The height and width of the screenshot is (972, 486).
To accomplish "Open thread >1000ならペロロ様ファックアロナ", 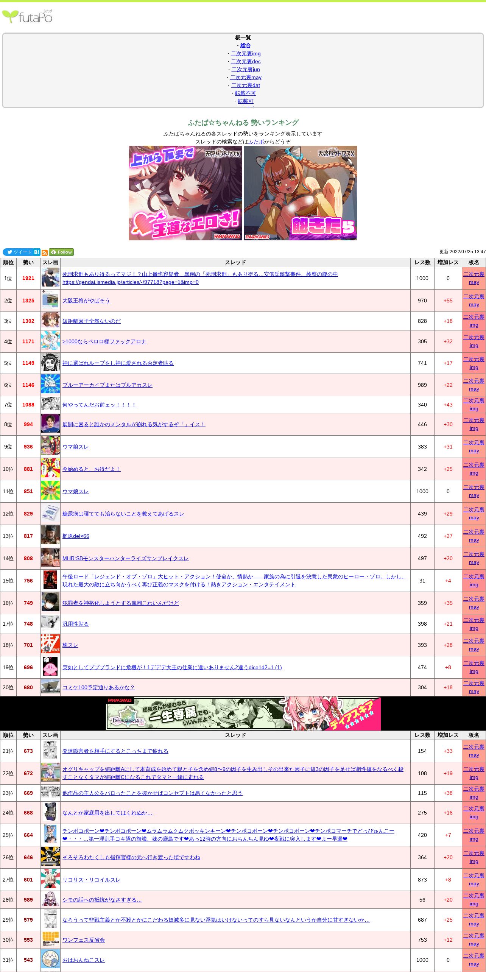I will pyautogui.click(x=104, y=341).
